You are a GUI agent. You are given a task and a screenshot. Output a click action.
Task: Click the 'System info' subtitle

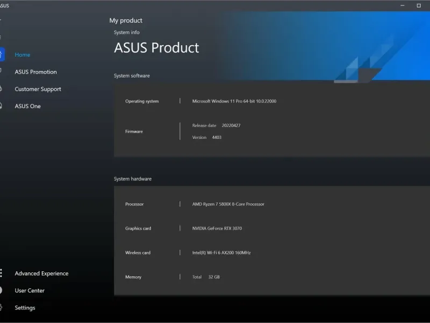[127, 32]
